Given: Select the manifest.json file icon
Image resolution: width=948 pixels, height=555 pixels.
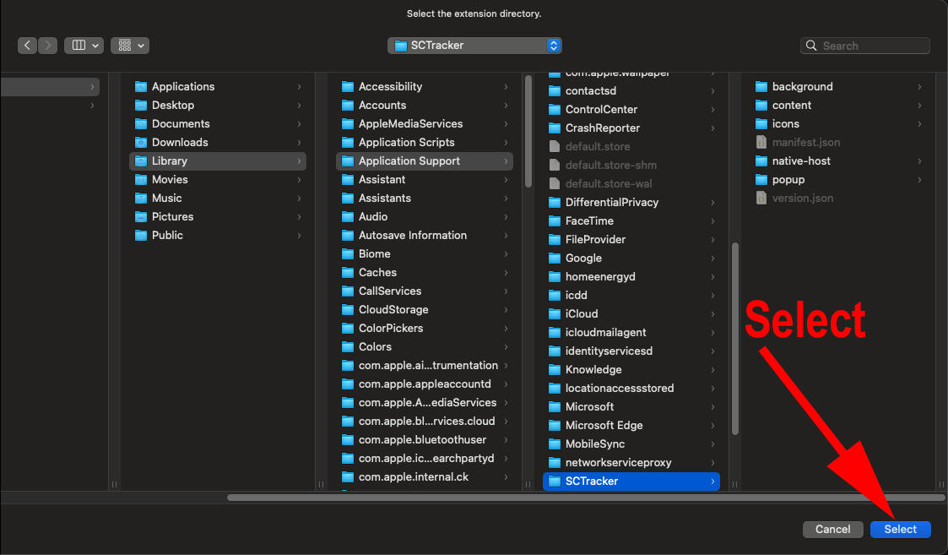Looking at the screenshot, I should pyautogui.click(x=761, y=143).
